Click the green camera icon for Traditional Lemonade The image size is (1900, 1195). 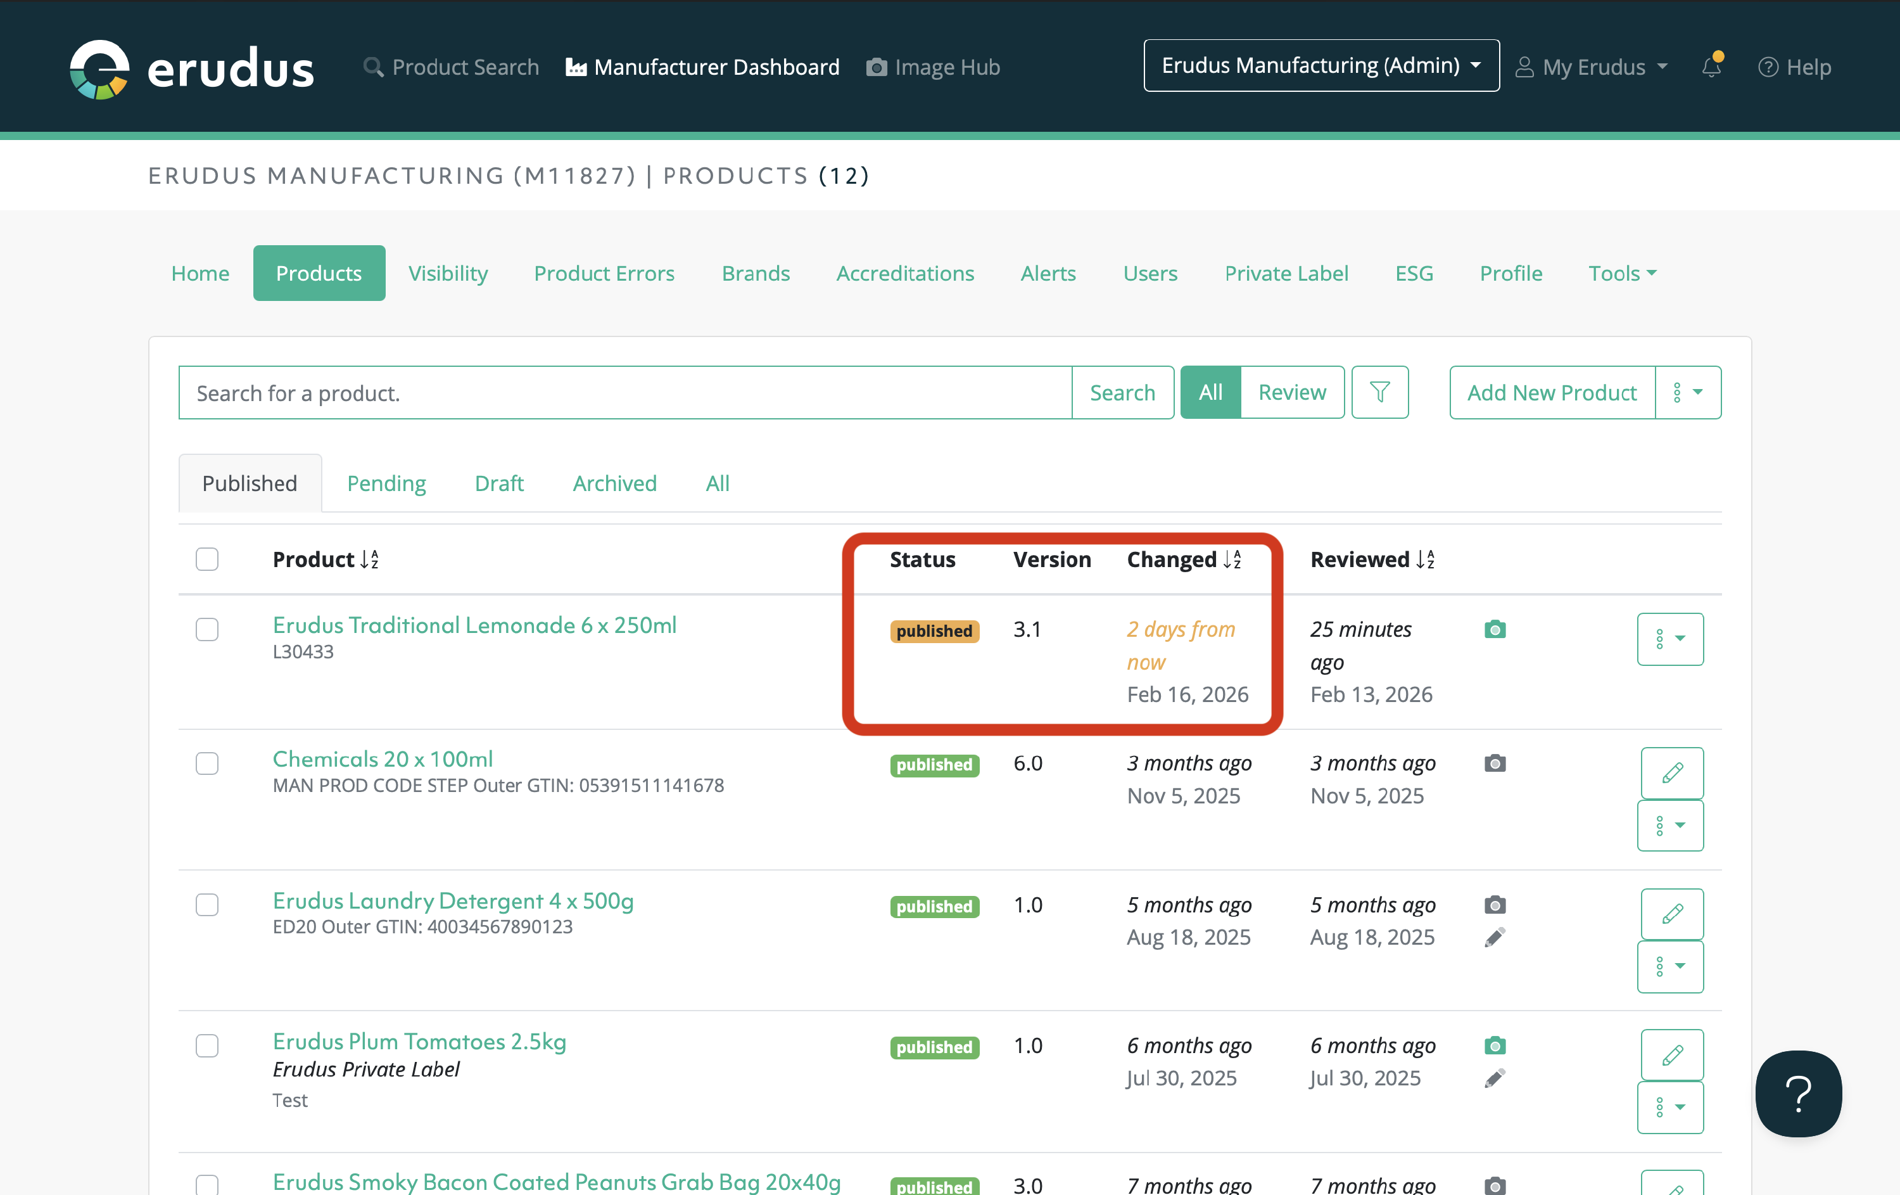pyautogui.click(x=1495, y=630)
